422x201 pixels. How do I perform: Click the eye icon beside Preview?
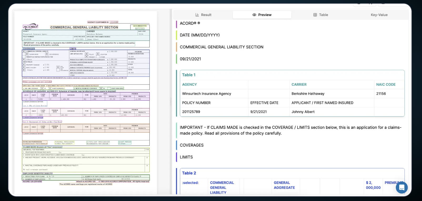pos(254,15)
